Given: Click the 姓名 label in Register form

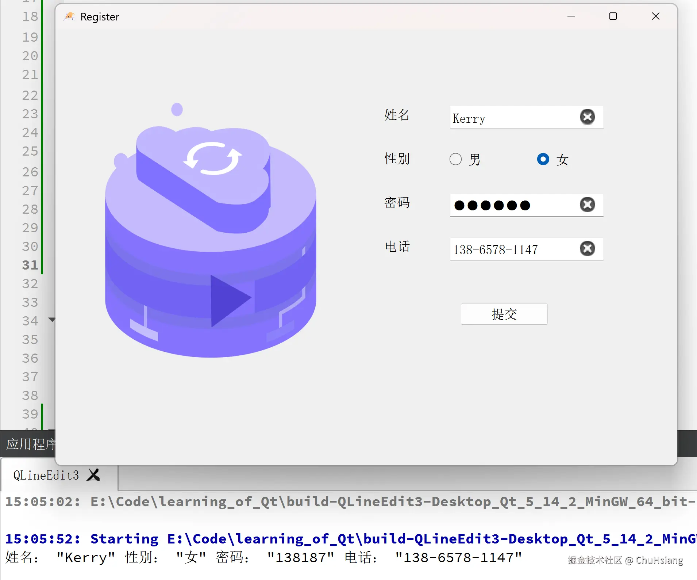Looking at the screenshot, I should [397, 115].
